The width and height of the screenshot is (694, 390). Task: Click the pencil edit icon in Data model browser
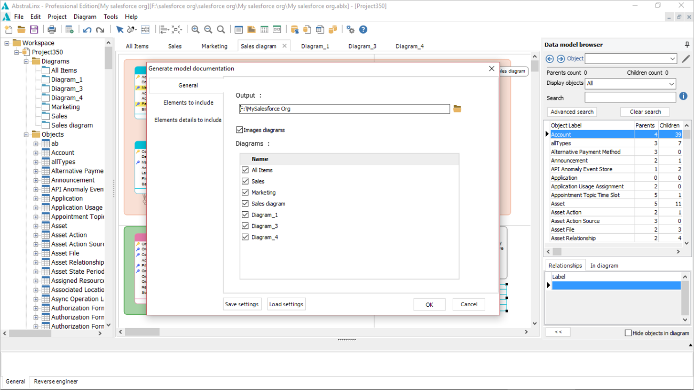686,59
